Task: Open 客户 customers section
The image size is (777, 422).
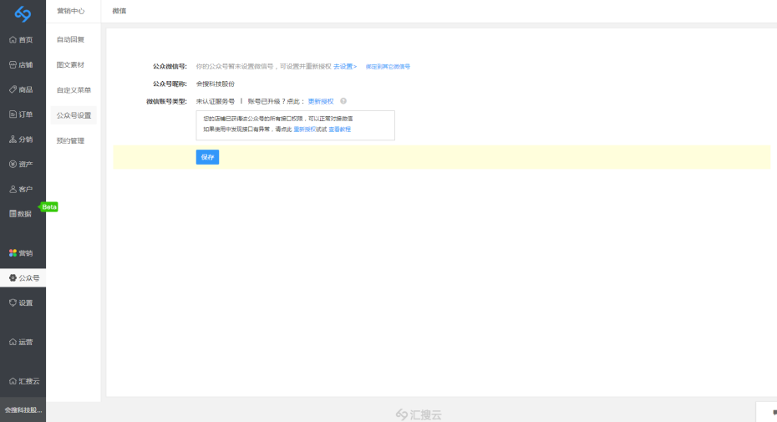Action: pos(23,189)
